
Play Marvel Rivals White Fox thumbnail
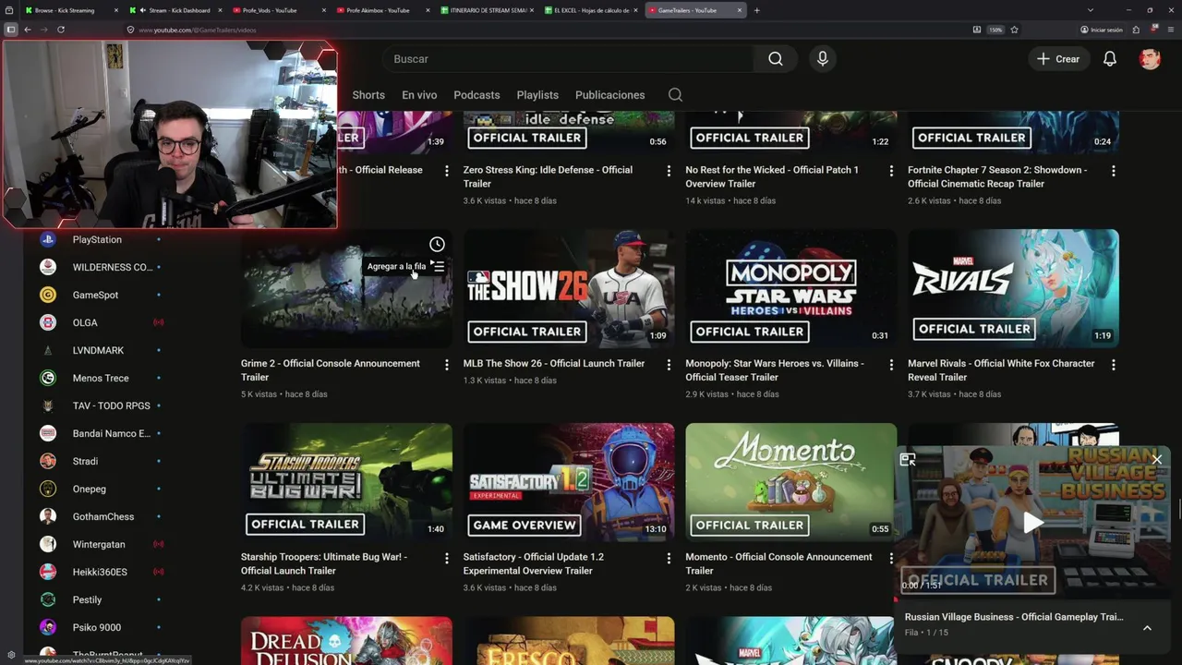1014,288
